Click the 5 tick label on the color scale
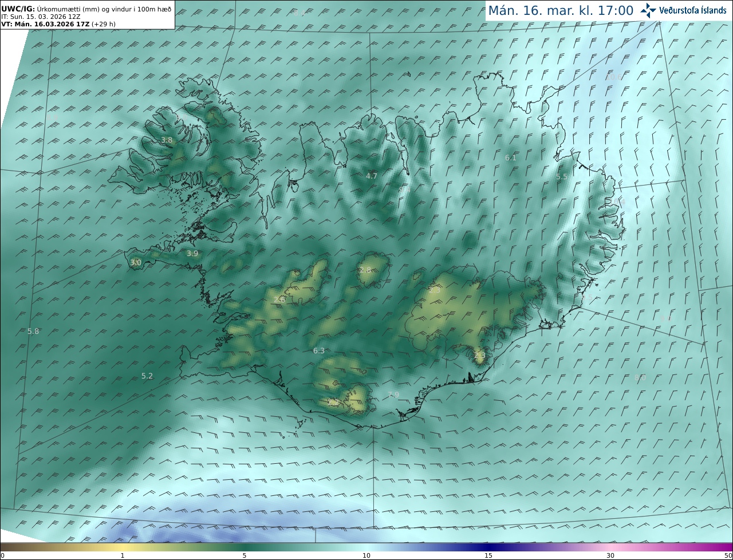This screenshot has width=733, height=560. 245,555
